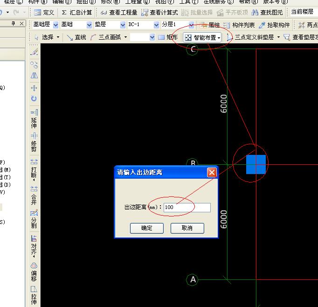The width and height of the screenshot is (318, 307).
Task: Click 智能布置 smart layout button
Action: point(202,37)
